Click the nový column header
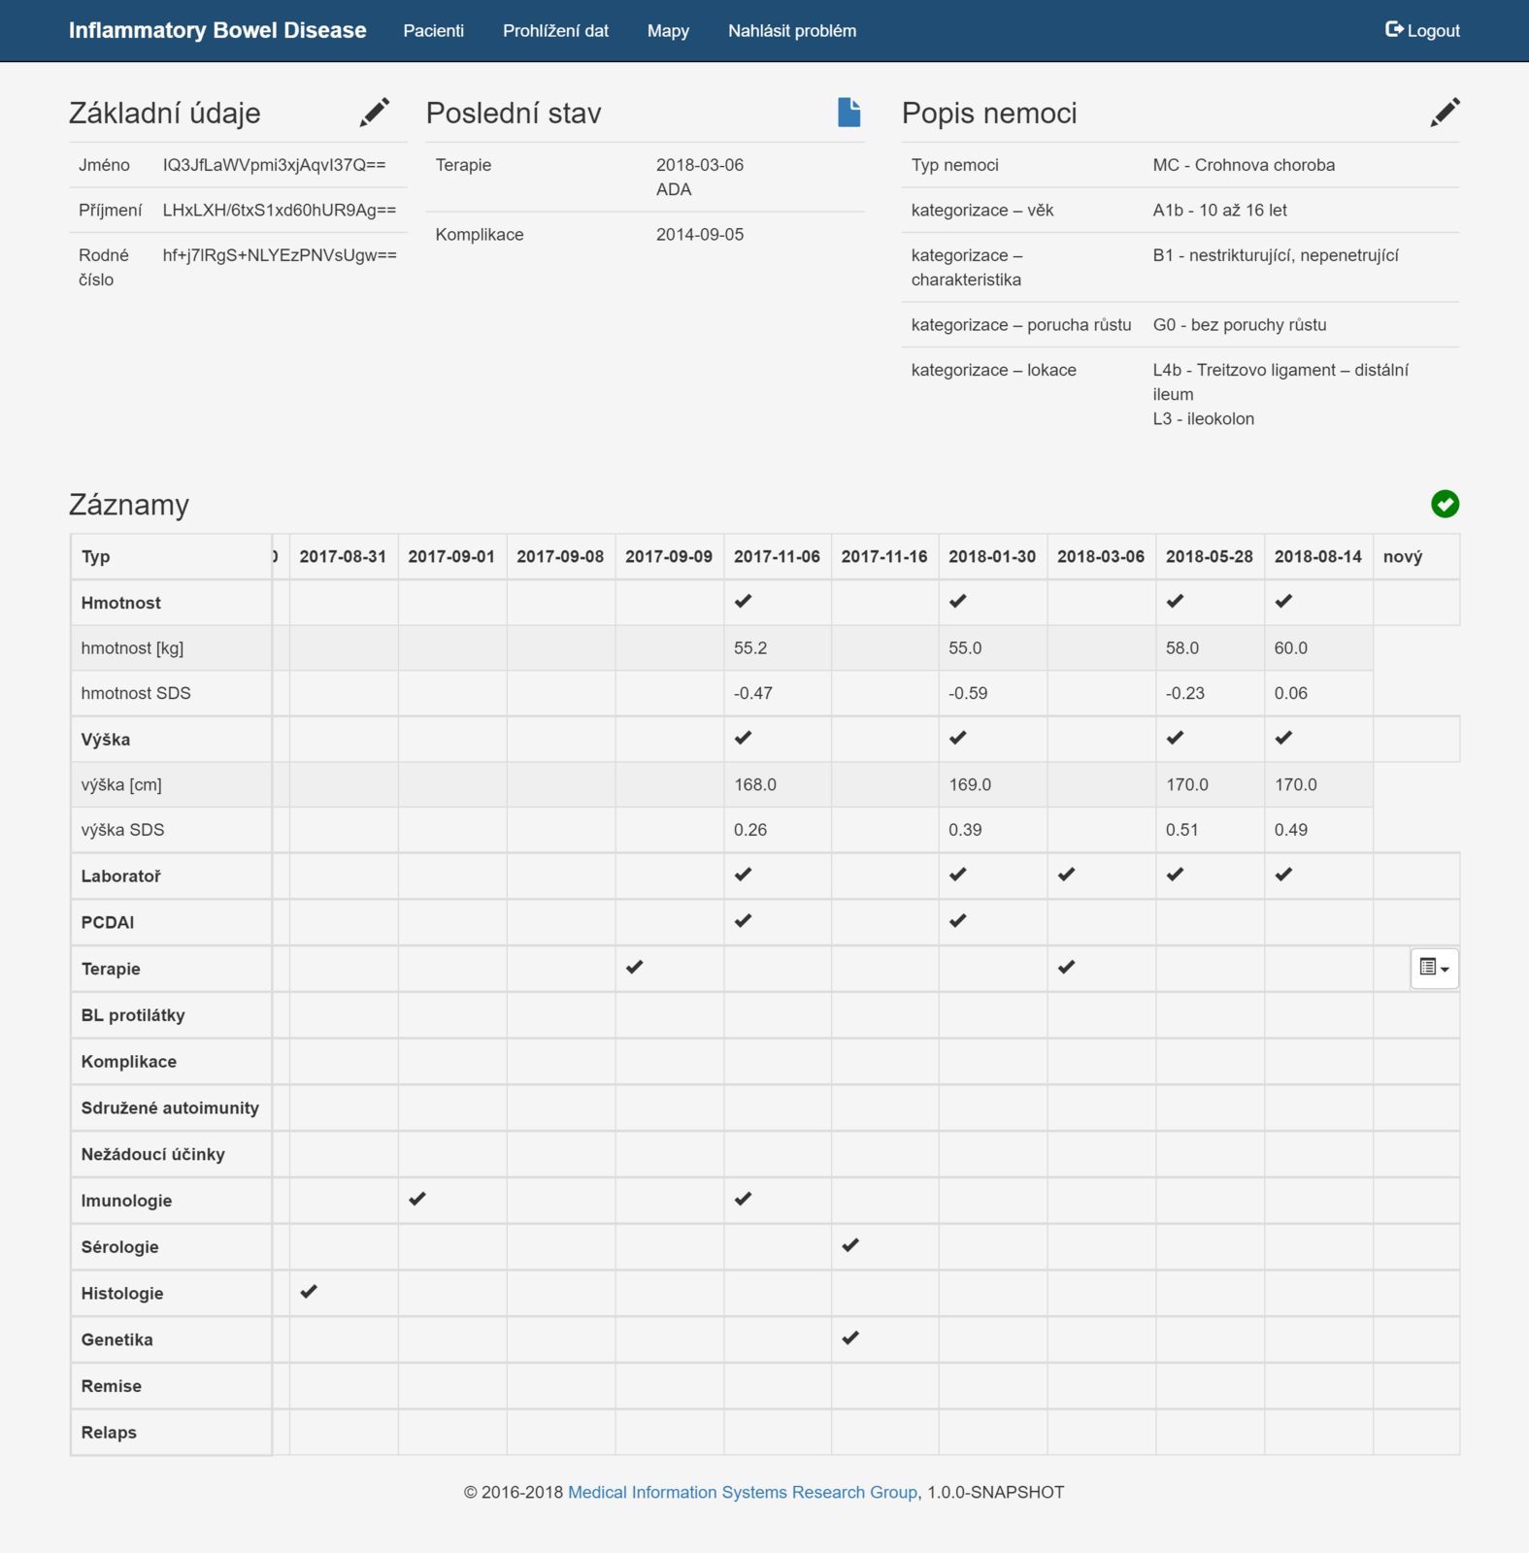Image resolution: width=1529 pixels, height=1553 pixels. (x=1402, y=557)
